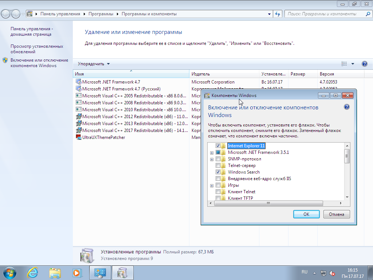
Task: Select the UltraUXThemePatcher program icon
Action: (x=79, y=137)
